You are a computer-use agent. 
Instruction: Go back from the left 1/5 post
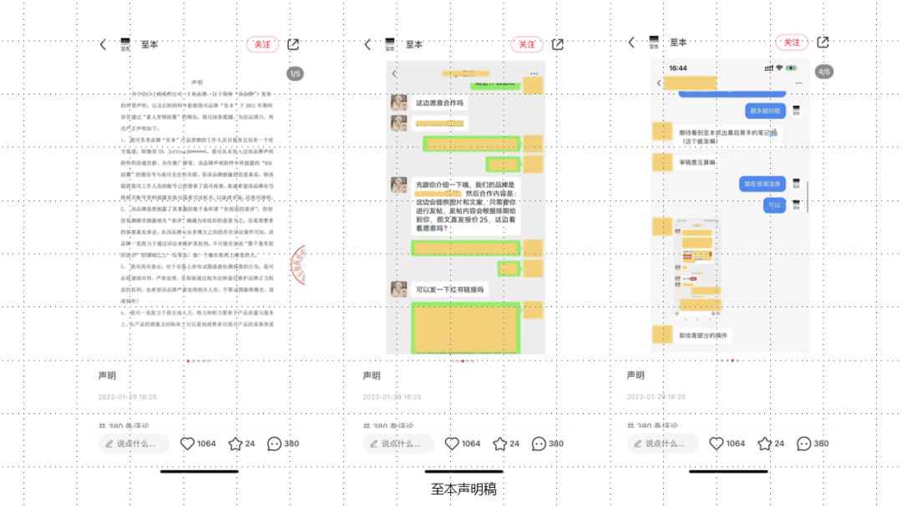[x=103, y=44]
